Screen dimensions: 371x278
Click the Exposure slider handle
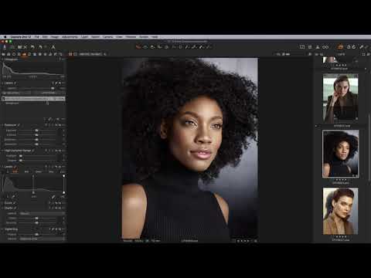point(36,131)
